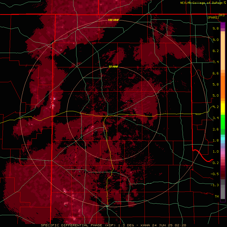This screenshot has width=227, height=227.
Task: Click the 5.0 value on the legend
Action: coord(216,96)
